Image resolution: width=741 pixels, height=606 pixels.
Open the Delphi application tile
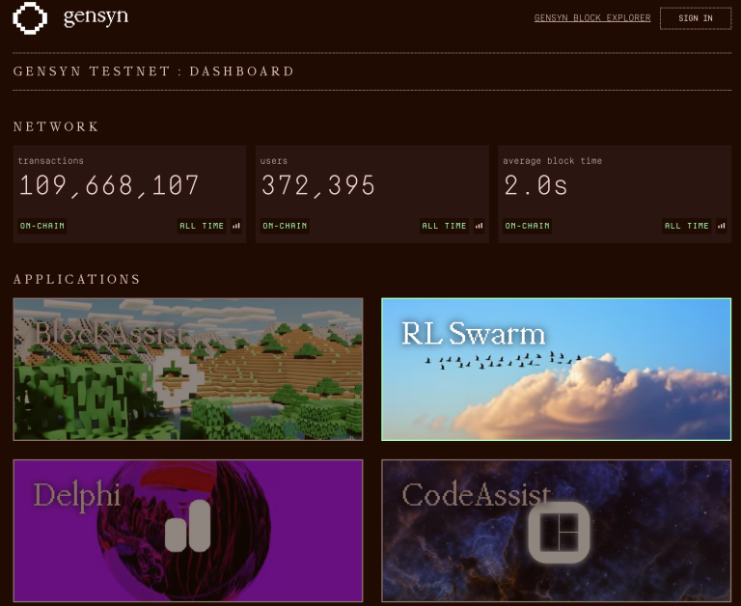click(188, 531)
